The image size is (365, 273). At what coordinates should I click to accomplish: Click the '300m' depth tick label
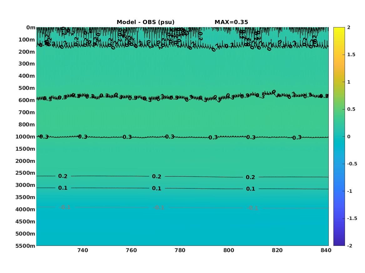click(x=27, y=64)
